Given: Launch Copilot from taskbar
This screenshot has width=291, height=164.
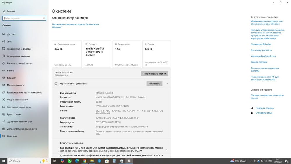Looking at the screenshot, I should pos(62,161).
